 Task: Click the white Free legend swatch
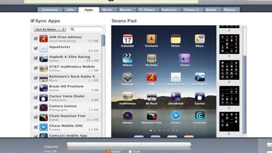click(130, 151)
